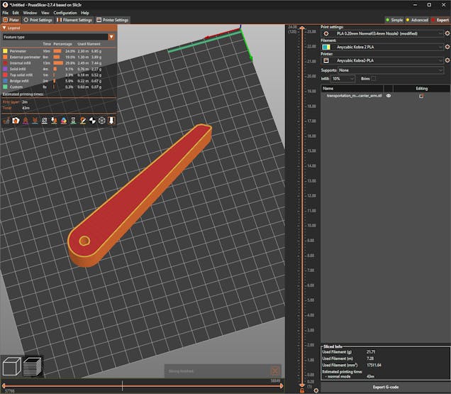Toggle visibility of the carrier arm object
The width and height of the screenshot is (451, 394).
point(389,96)
